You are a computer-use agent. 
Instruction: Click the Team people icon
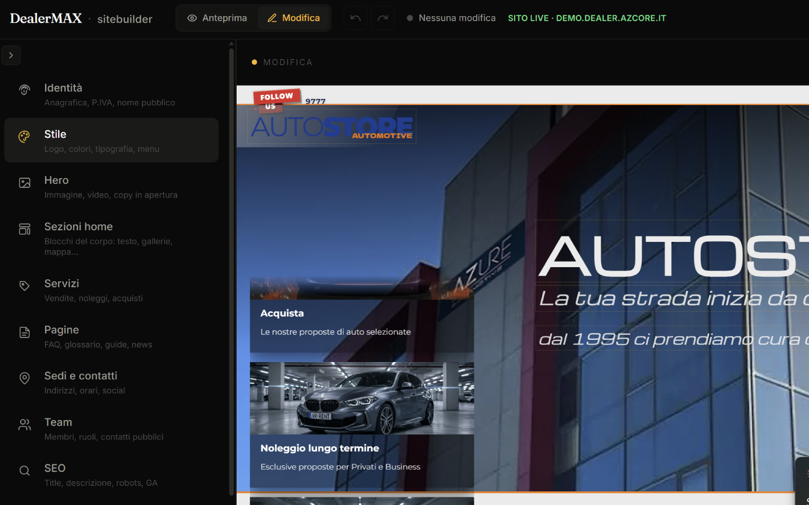pos(24,425)
